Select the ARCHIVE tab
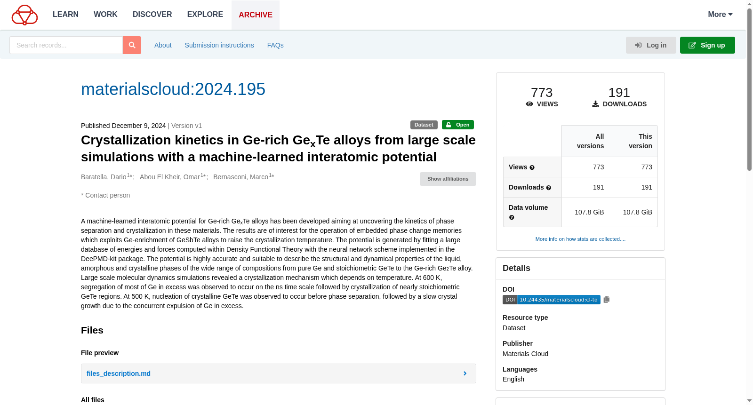Viewport: 753px width, 405px height. click(x=256, y=15)
